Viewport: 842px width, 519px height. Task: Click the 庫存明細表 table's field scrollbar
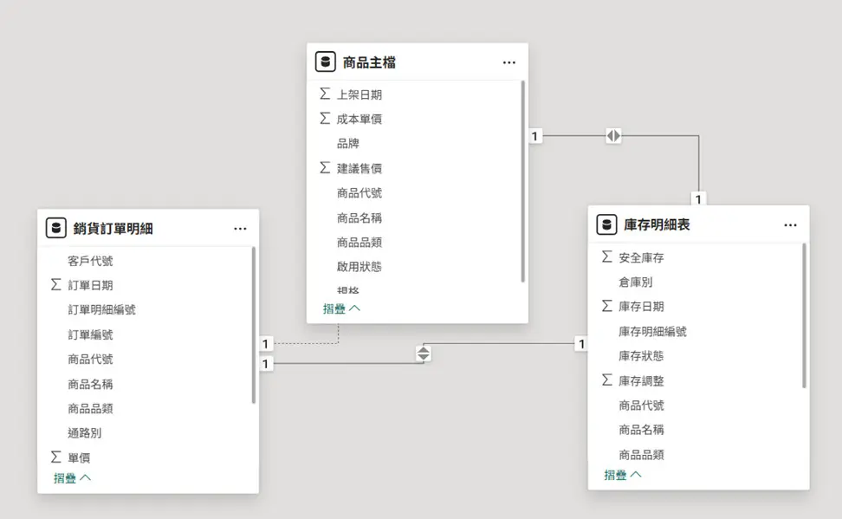[804, 315]
